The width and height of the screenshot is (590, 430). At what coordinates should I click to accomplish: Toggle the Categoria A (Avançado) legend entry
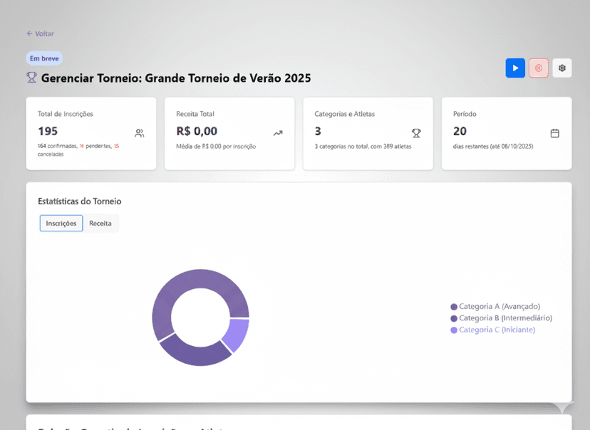coord(502,306)
